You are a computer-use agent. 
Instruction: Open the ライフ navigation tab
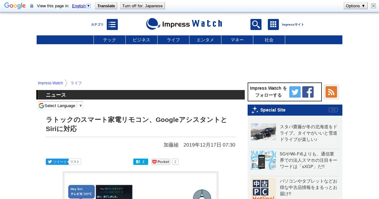(x=173, y=40)
